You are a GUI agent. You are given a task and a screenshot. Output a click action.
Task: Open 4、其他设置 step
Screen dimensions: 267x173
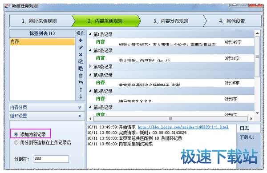232,21
